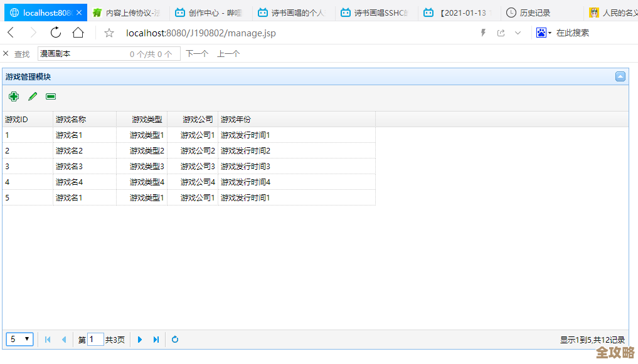Screen dimensions: 638x364
Task: Edit selected game using the pencil icon
Action: pyautogui.click(x=32, y=96)
